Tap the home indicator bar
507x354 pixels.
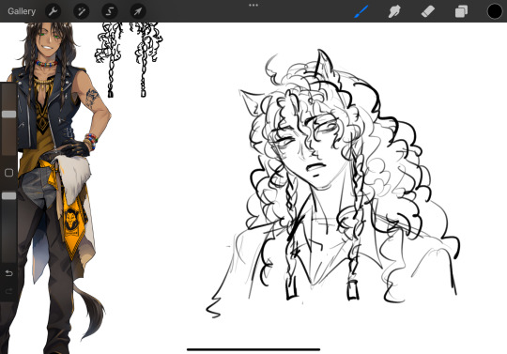[x=253, y=349]
